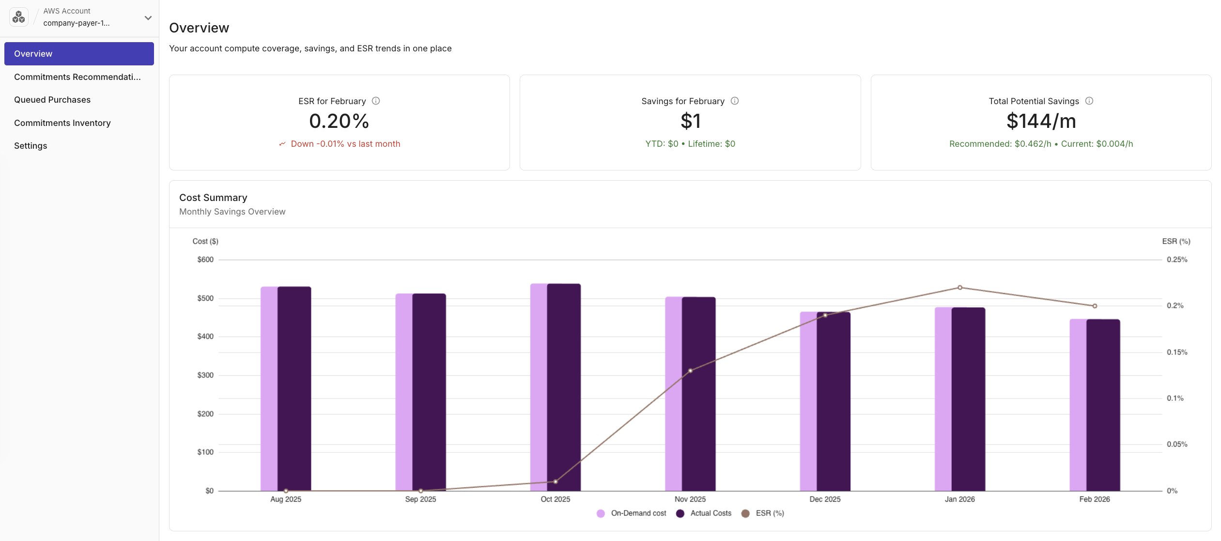Open the Settings page
This screenshot has height=541, width=1221.
31,145
